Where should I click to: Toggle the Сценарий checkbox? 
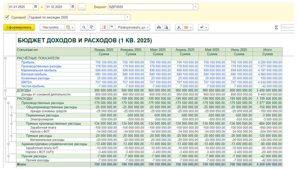[x=7, y=17]
